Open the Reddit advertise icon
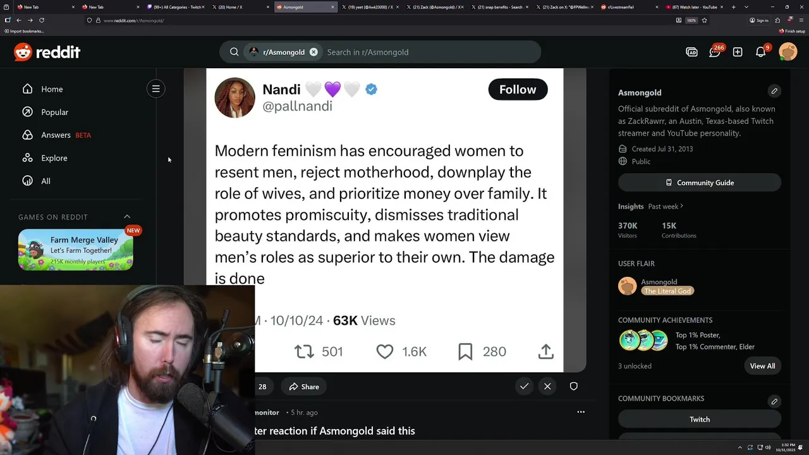Image resolution: width=809 pixels, height=455 pixels. pyautogui.click(x=692, y=52)
